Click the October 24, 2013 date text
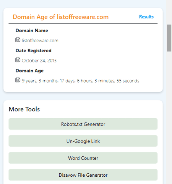Screen dimensions: 172x184 click(39, 61)
